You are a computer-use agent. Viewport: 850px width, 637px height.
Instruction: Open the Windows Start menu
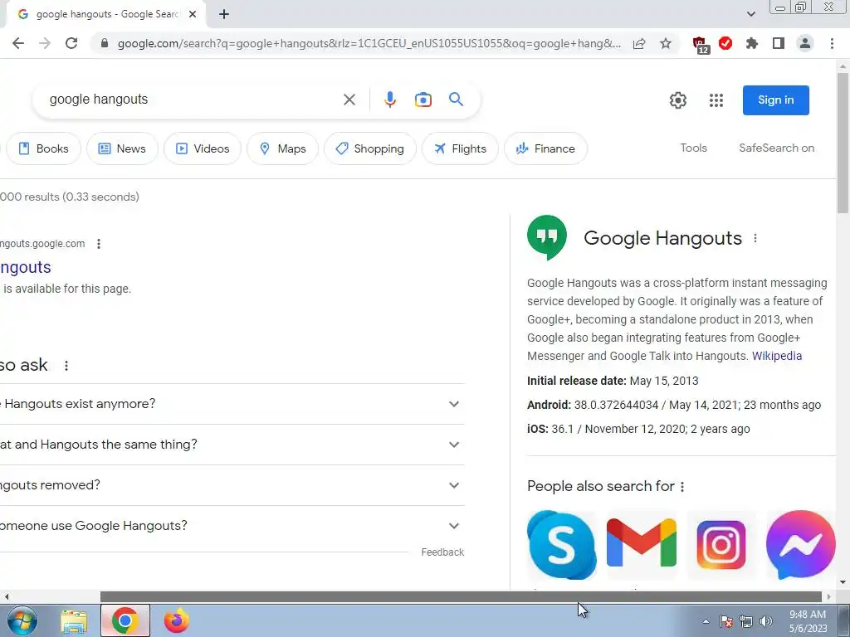22,620
